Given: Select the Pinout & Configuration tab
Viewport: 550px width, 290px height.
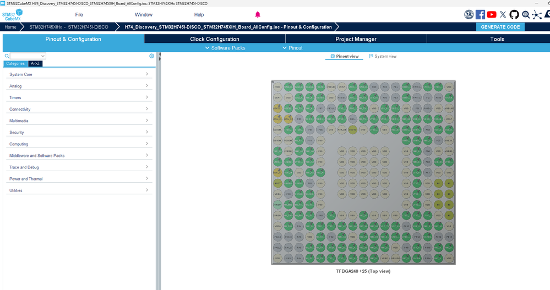Looking at the screenshot, I should tap(73, 39).
